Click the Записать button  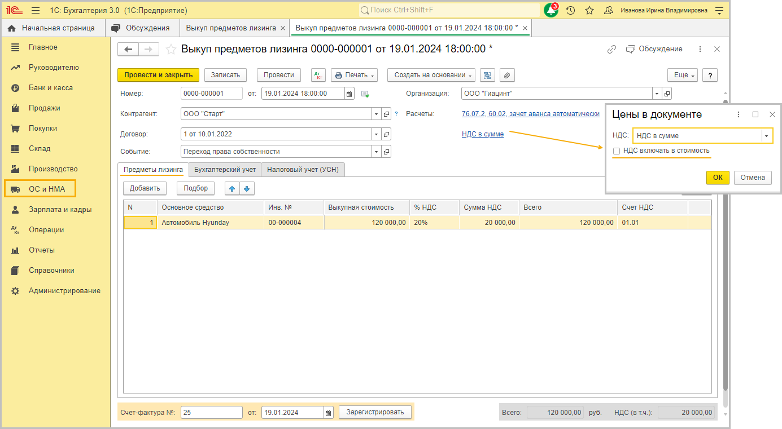[225, 75]
